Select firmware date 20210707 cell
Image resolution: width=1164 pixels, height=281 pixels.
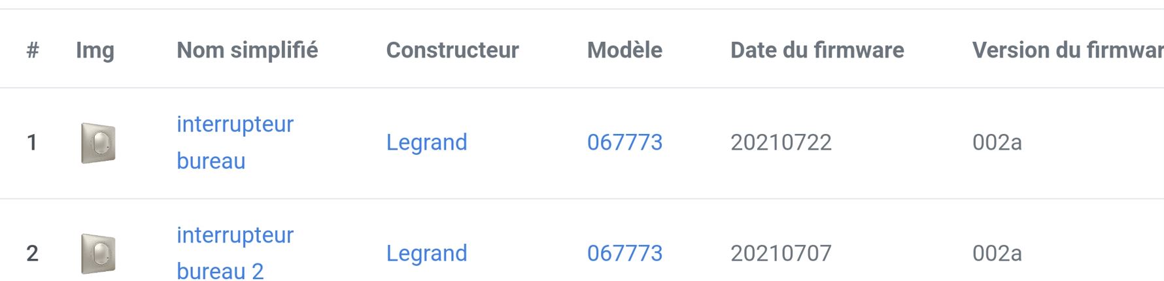[781, 254]
